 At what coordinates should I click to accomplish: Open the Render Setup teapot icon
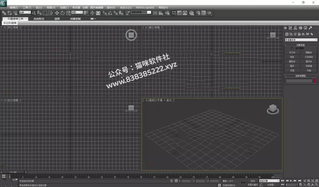[x=198, y=13]
